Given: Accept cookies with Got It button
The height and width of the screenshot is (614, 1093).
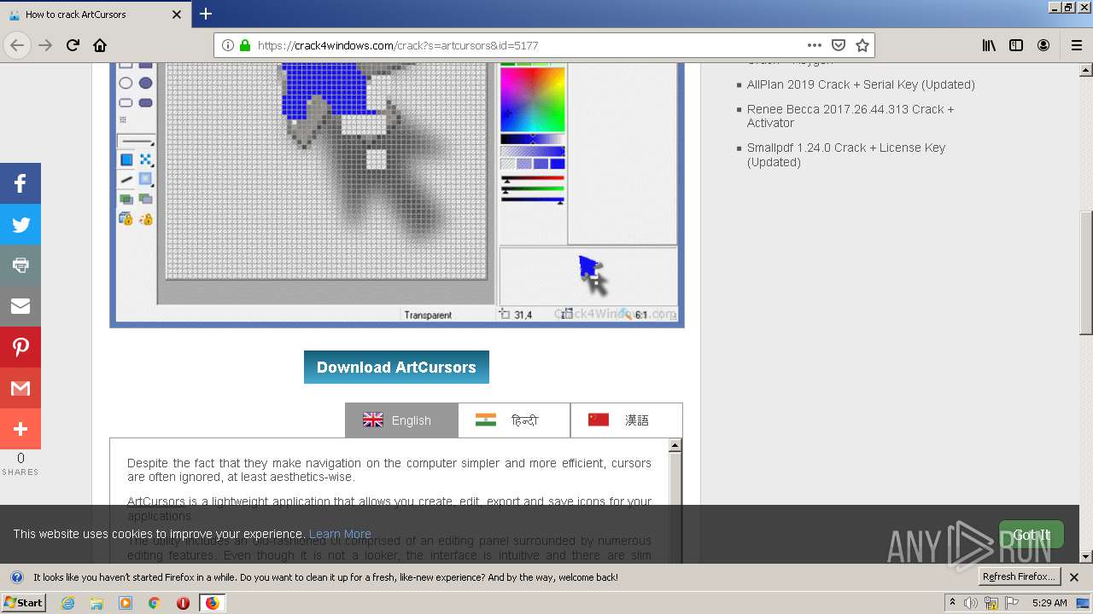Looking at the screenshot, I should 1032,535.
